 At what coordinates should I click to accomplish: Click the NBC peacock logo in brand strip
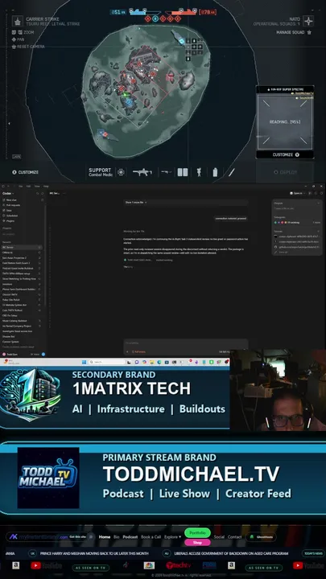tap(149, 565)
